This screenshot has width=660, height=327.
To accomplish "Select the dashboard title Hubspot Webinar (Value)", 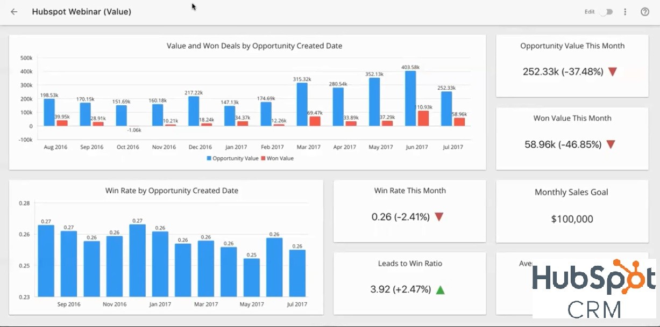I will point(82,12).
